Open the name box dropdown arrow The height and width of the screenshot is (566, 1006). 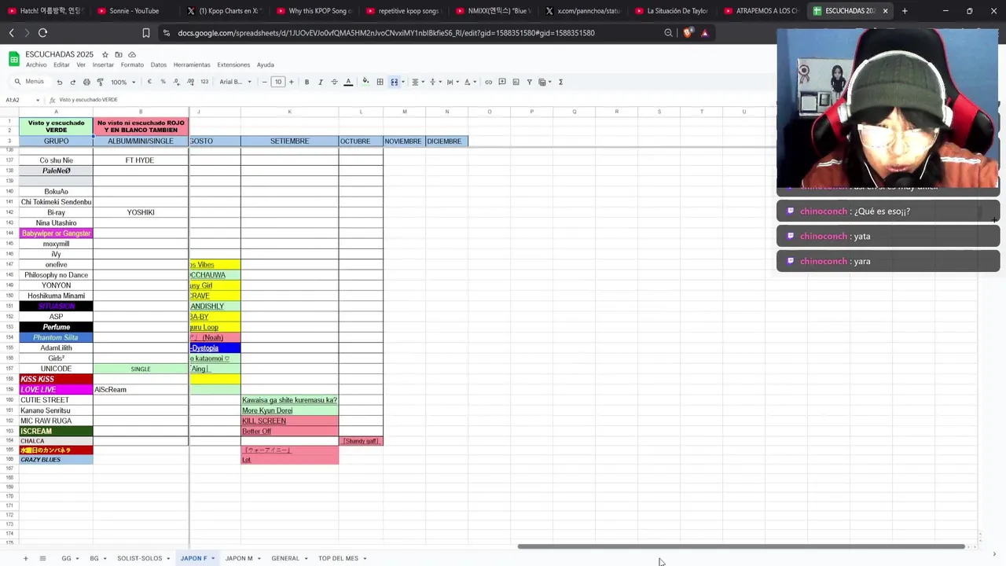[37, 100]
